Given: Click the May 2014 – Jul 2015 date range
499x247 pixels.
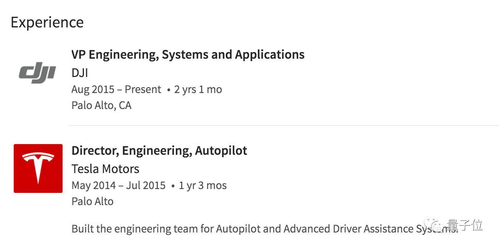Looking at the screenshot, I should point(119,185).
